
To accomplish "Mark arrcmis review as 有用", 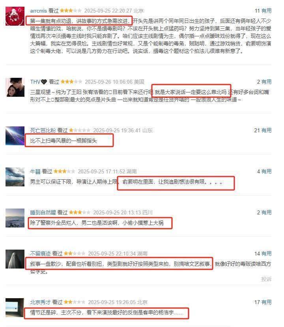I will pyautogui.click(x=266, y=11).
